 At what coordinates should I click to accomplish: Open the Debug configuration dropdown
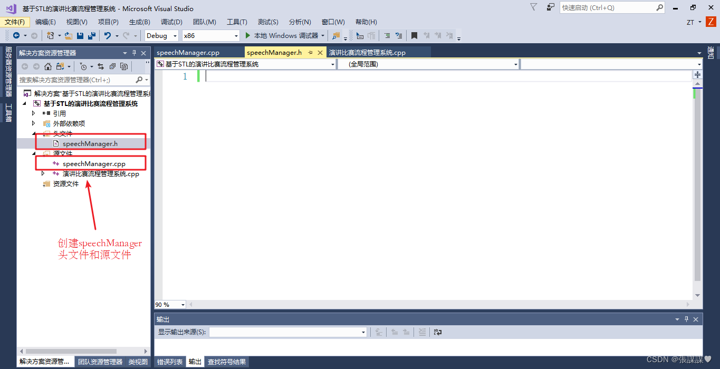click(x=161, y=35)
